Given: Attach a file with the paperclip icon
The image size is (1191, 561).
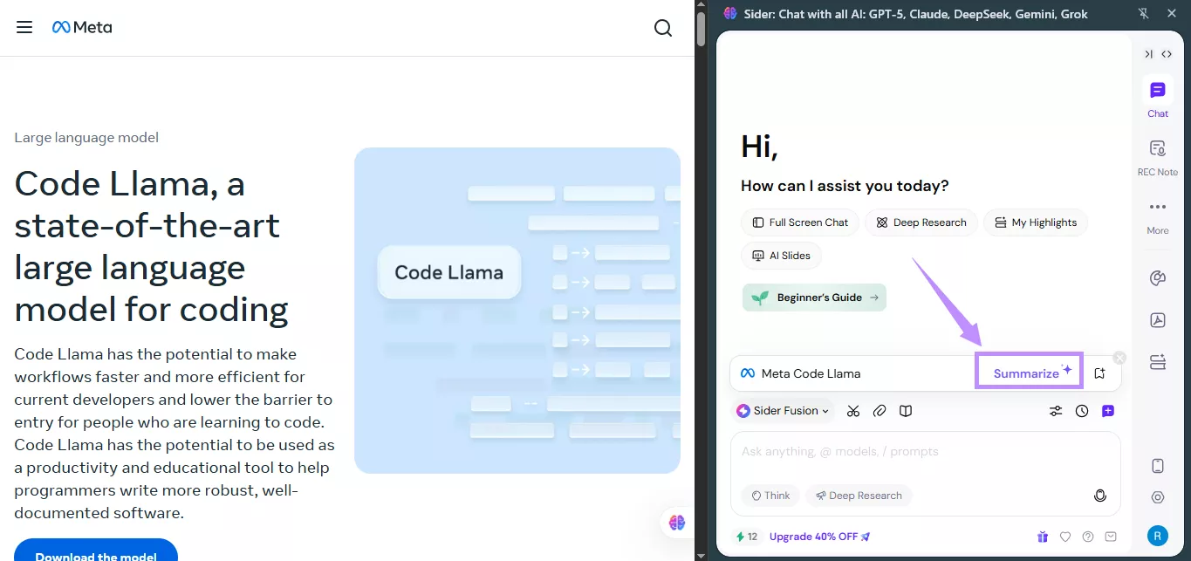Looking at the screenshot, I should (x=880, y=411).
